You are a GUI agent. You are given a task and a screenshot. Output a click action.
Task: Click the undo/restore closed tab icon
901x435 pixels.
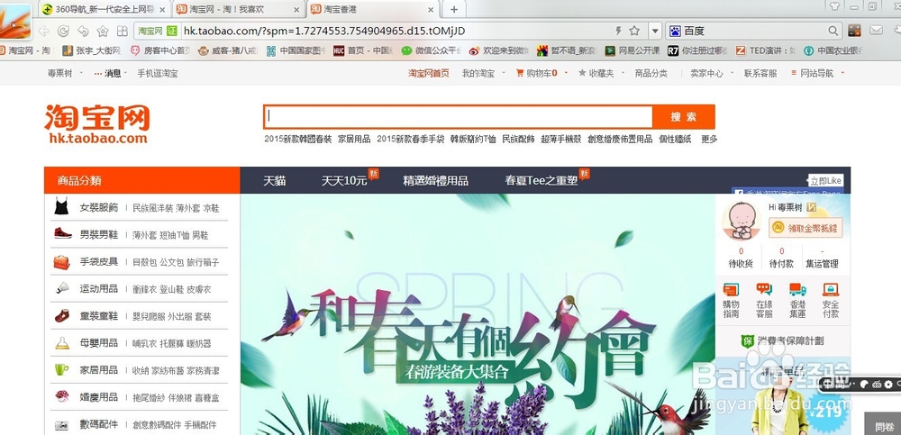(x=83, y=31)
